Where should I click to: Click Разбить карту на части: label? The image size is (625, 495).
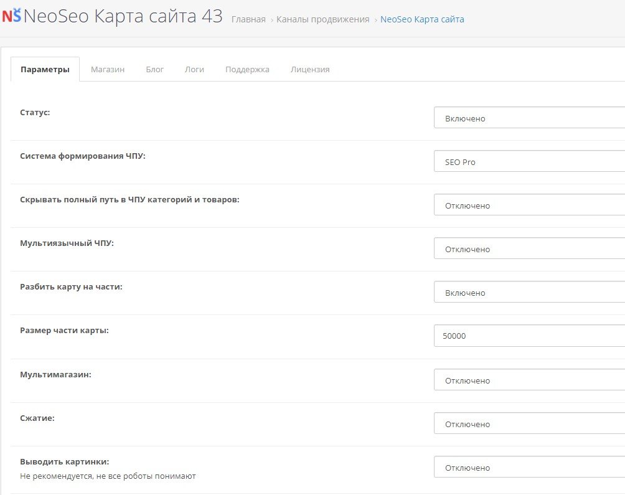(x=71, y=287)
